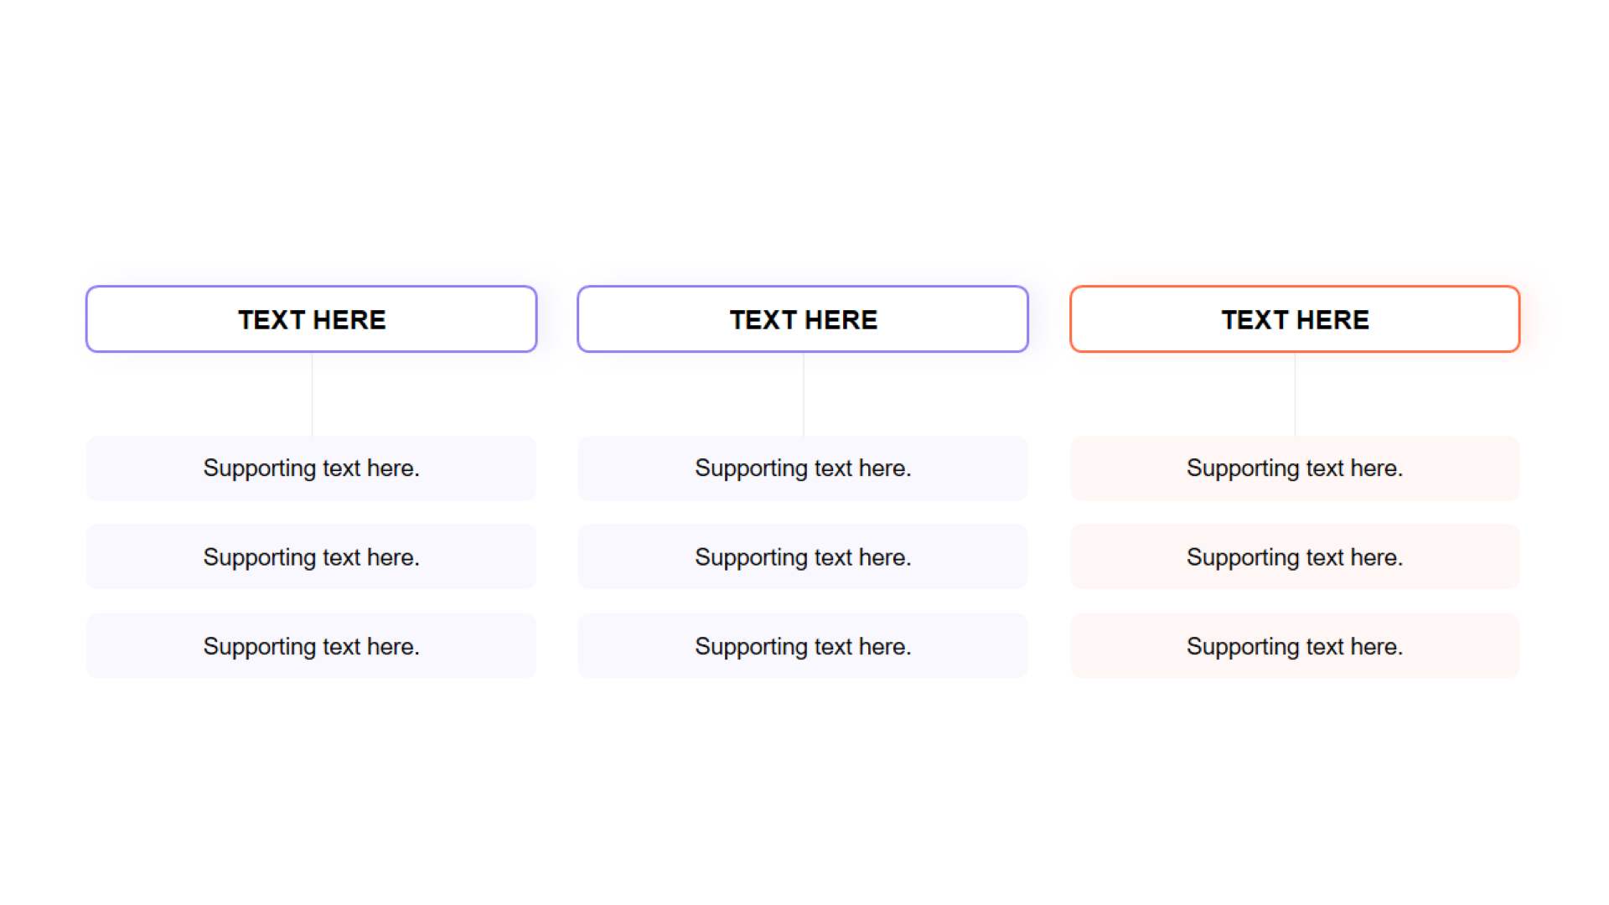Click middle Supporting text box in left column
The width and height of the screenshot is (1609, 905).
311,557
